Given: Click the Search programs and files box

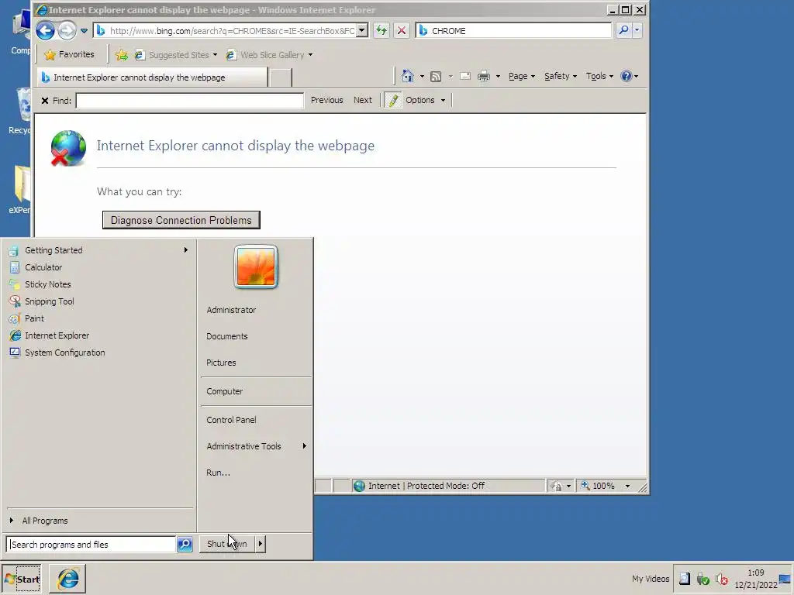Looking at the screenshot, I should coord(91,545).
